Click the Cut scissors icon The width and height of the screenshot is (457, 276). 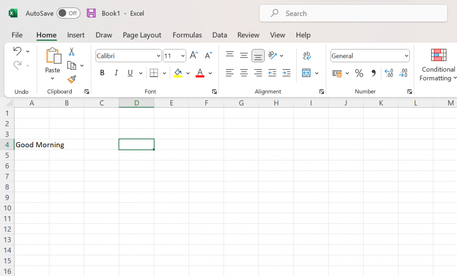pyautogui.click(x=71, y=52)
